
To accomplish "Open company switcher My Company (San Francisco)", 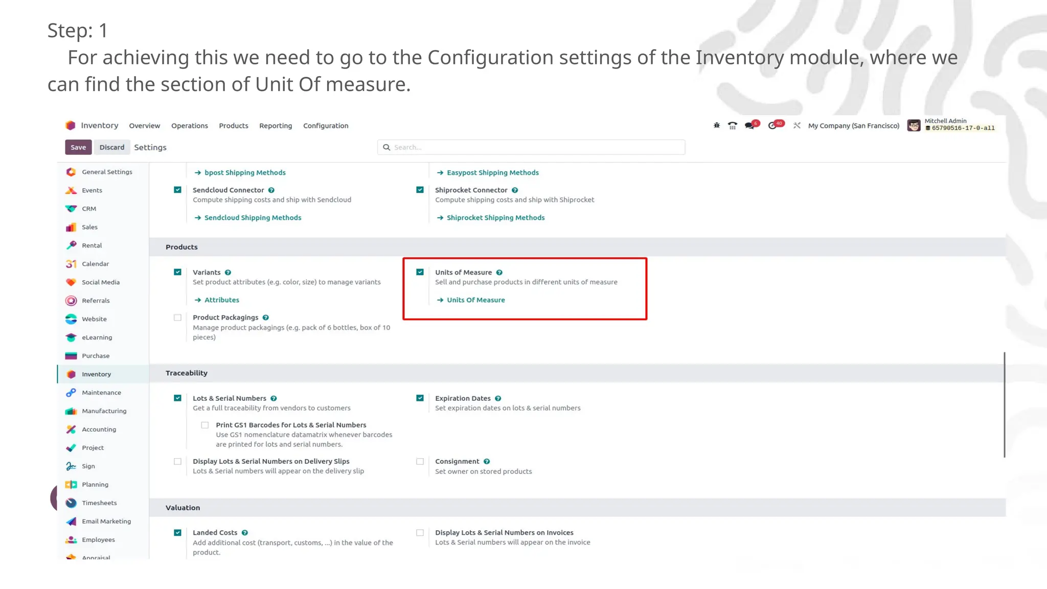I will click(x=853, y=126).
